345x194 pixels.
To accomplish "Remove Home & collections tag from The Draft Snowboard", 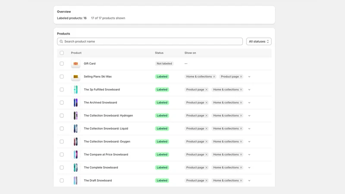I will pos(241,180).
